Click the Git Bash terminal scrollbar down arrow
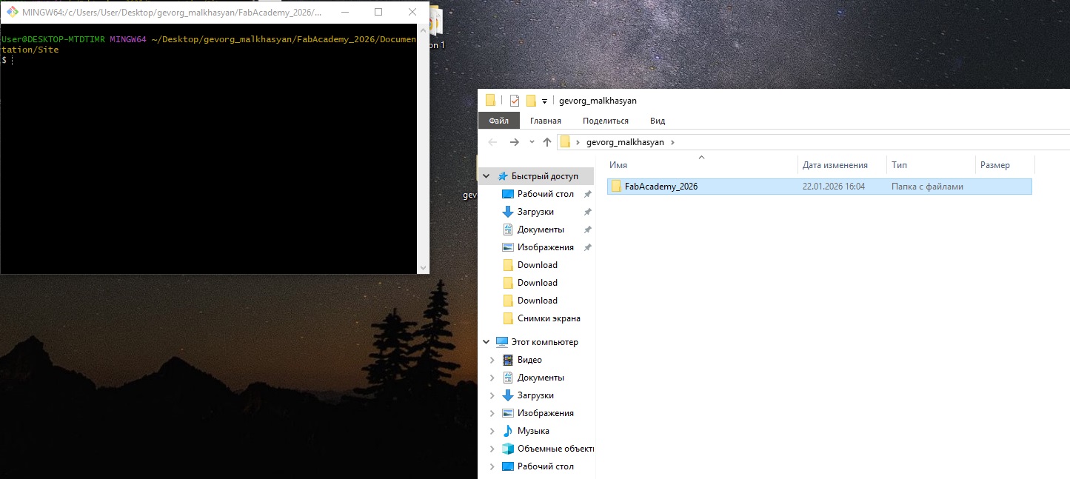Image resolution: width=1070 pixels, height=479 pixels. (x=424, y=268)
